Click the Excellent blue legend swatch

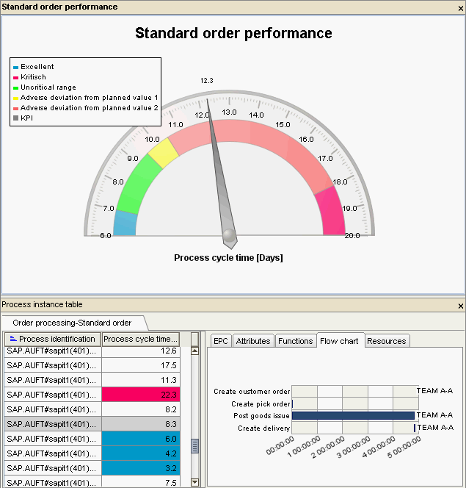point(16,67)
